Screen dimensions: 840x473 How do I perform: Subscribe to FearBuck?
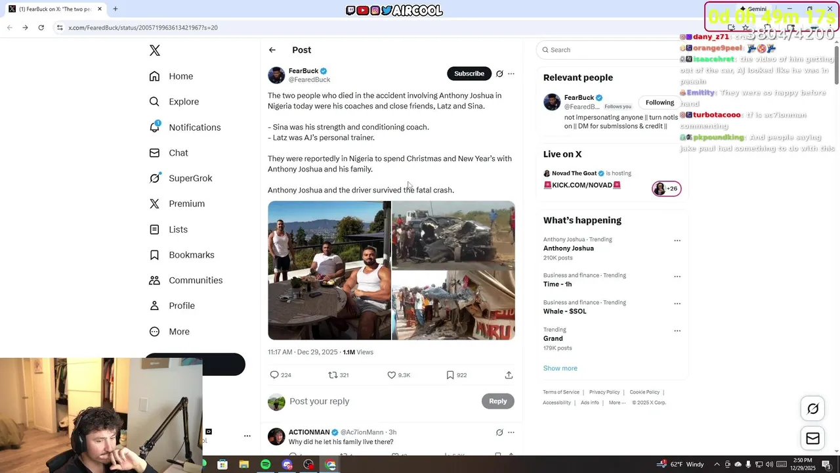click(x=469, y=74)
